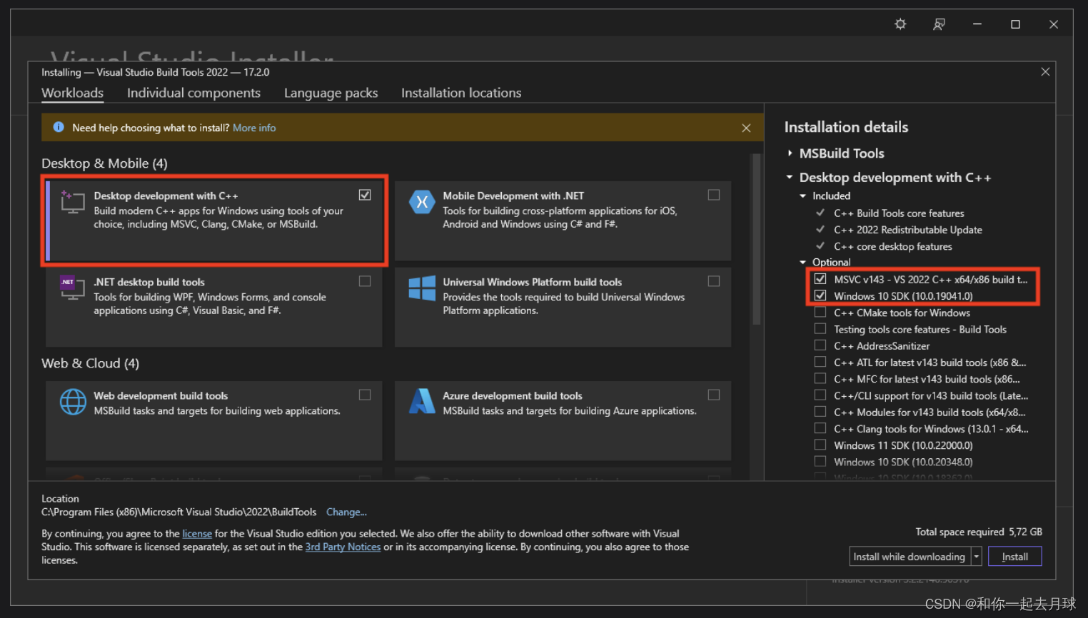Click the settings gear icon in title bar

(x=900, y=24)
